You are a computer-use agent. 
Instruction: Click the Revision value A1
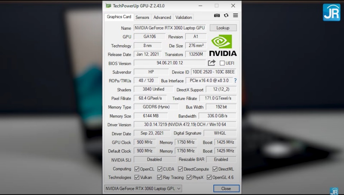pyautogui.click(x=196, y=37)
